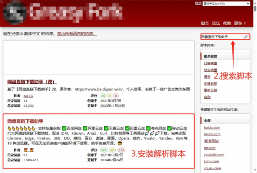Click 显示所有语言的结果 link
Viewport: 257px width, 173px height.
pos(77,34)
